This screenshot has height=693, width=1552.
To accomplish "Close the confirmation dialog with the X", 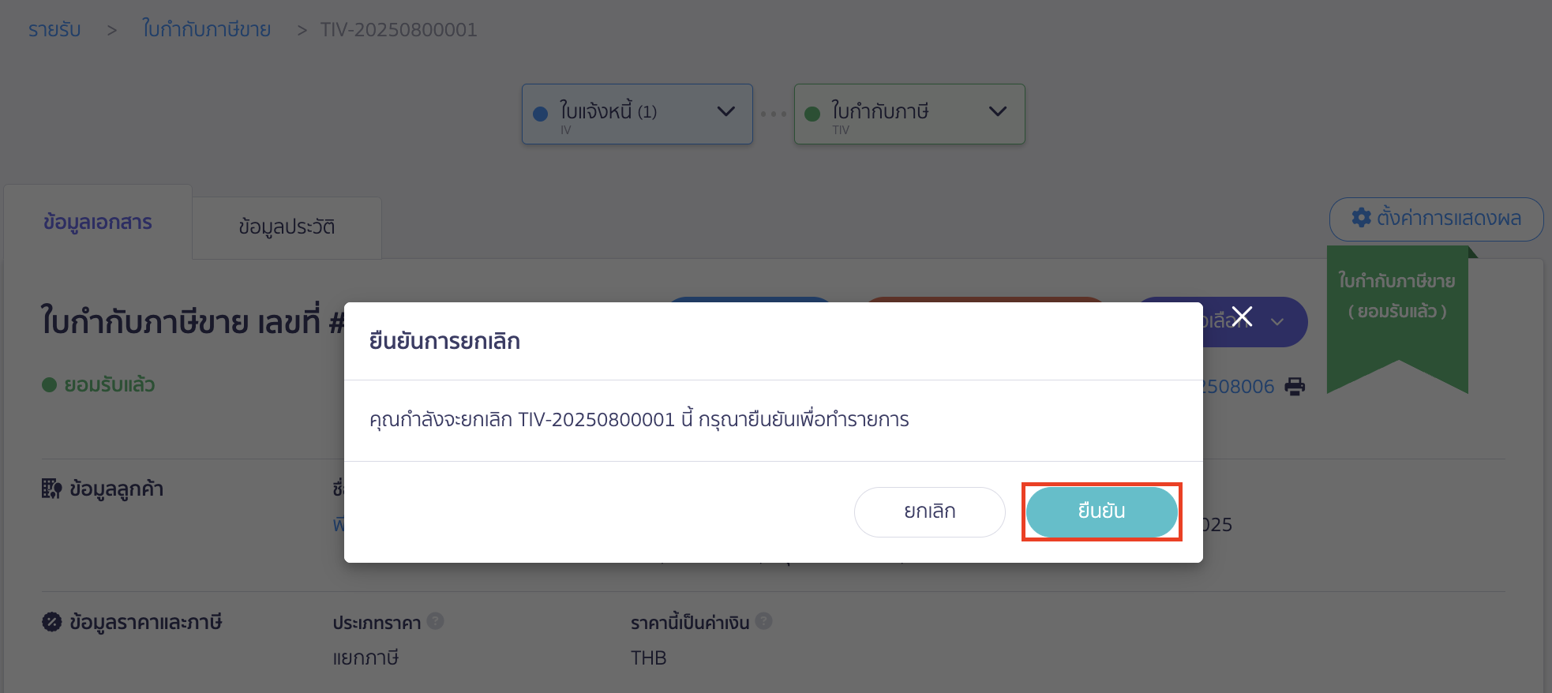I will point(1241,316).
